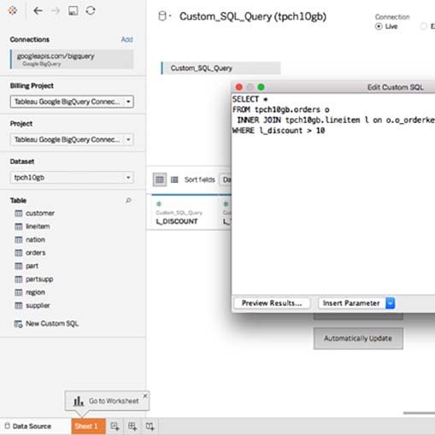The width and height of the screenshot is (435, 435).
Task: Zoom the Edit Custom SQL window (green button)
Action: [261, 87]
